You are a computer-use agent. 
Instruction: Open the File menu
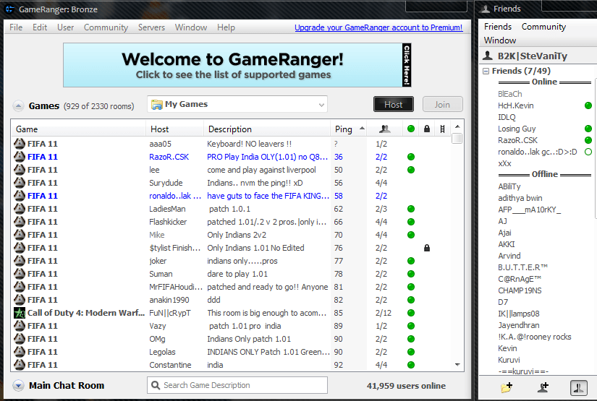(16, 27)
